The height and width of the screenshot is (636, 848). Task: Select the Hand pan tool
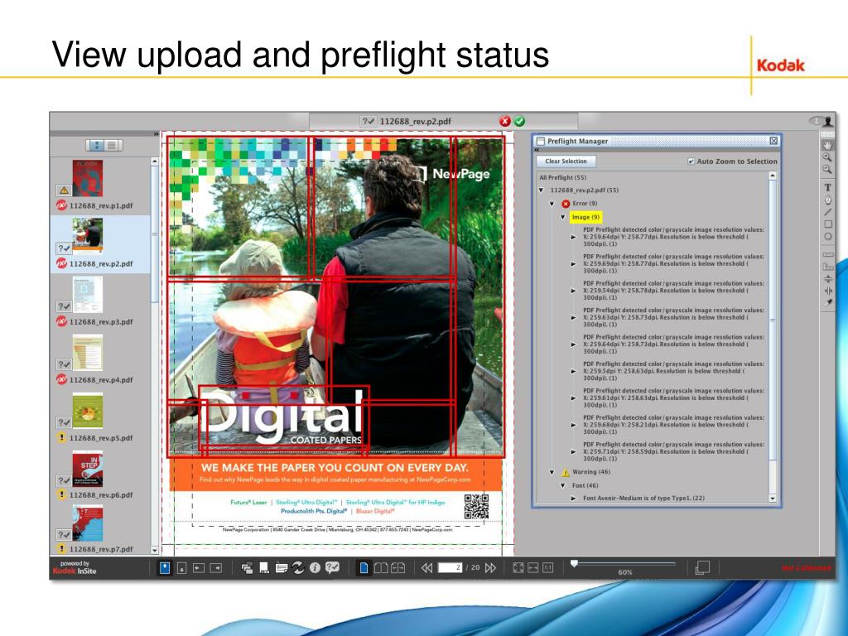tap(826, 145)
